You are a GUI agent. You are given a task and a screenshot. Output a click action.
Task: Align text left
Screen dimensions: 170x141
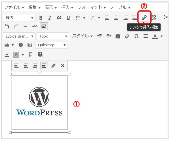pyautogui.click(x=107, y=18)
